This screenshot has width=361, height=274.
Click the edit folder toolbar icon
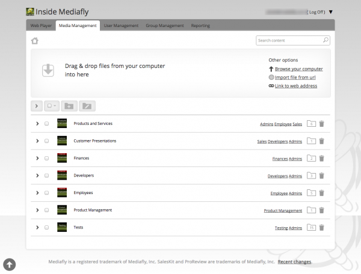(87, 106)
